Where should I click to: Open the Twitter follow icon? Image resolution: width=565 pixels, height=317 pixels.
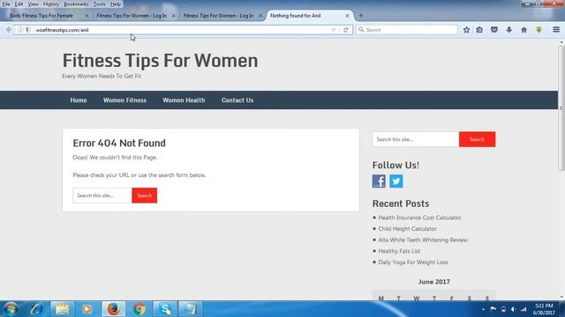(x=396, y=181)
